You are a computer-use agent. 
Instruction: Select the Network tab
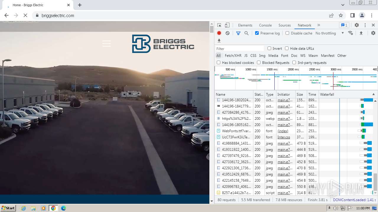click(x=304, y=25)
